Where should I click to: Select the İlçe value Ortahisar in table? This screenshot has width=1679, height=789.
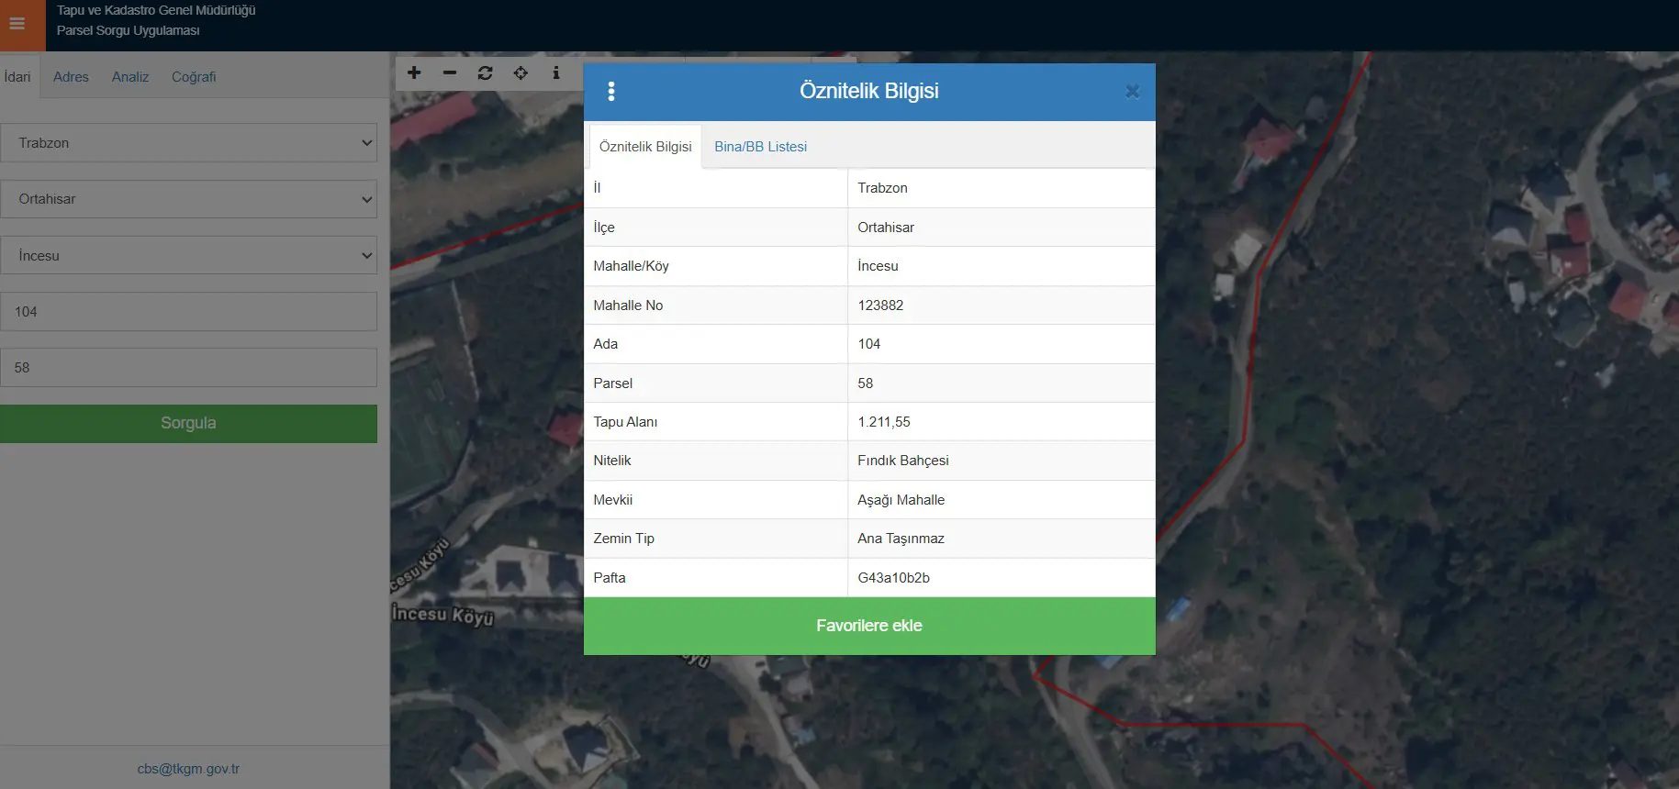coord(886,228)
